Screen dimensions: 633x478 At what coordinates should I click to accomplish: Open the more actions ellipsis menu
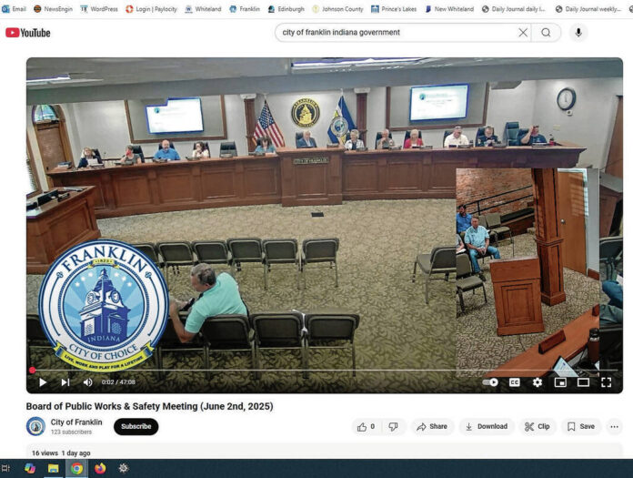click(614, 426)
